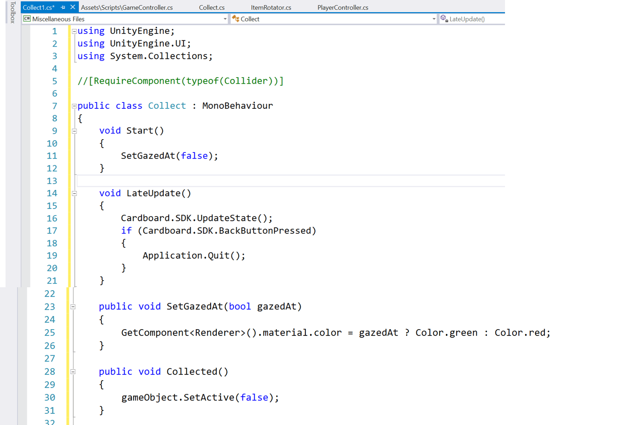Click line number 25 in gutter
Screen dimensions: 627x425
tap(50, 333)
